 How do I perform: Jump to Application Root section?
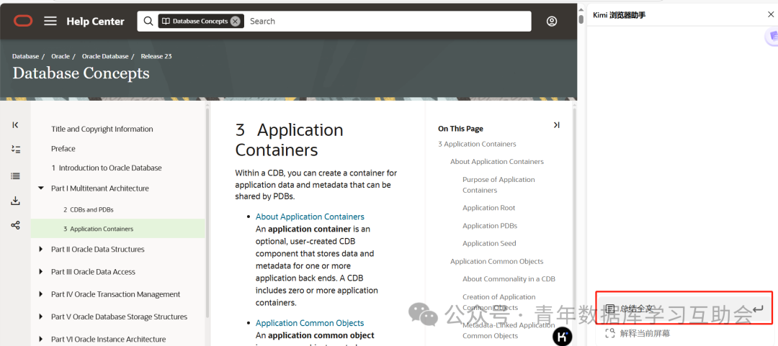pyautogui.click(x=488, y=208)
